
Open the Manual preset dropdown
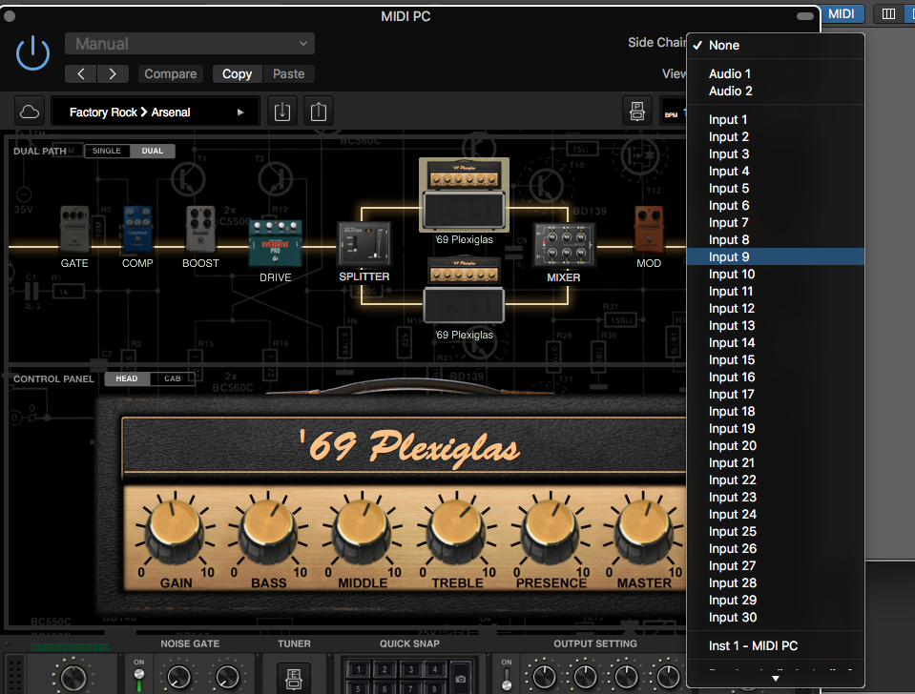(190, 44)
